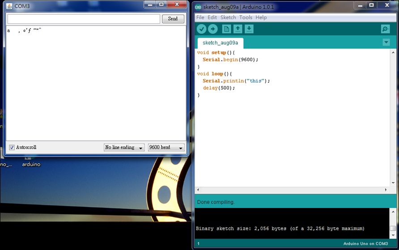Click the console scrollbar thumb

(x=393, y=228)
